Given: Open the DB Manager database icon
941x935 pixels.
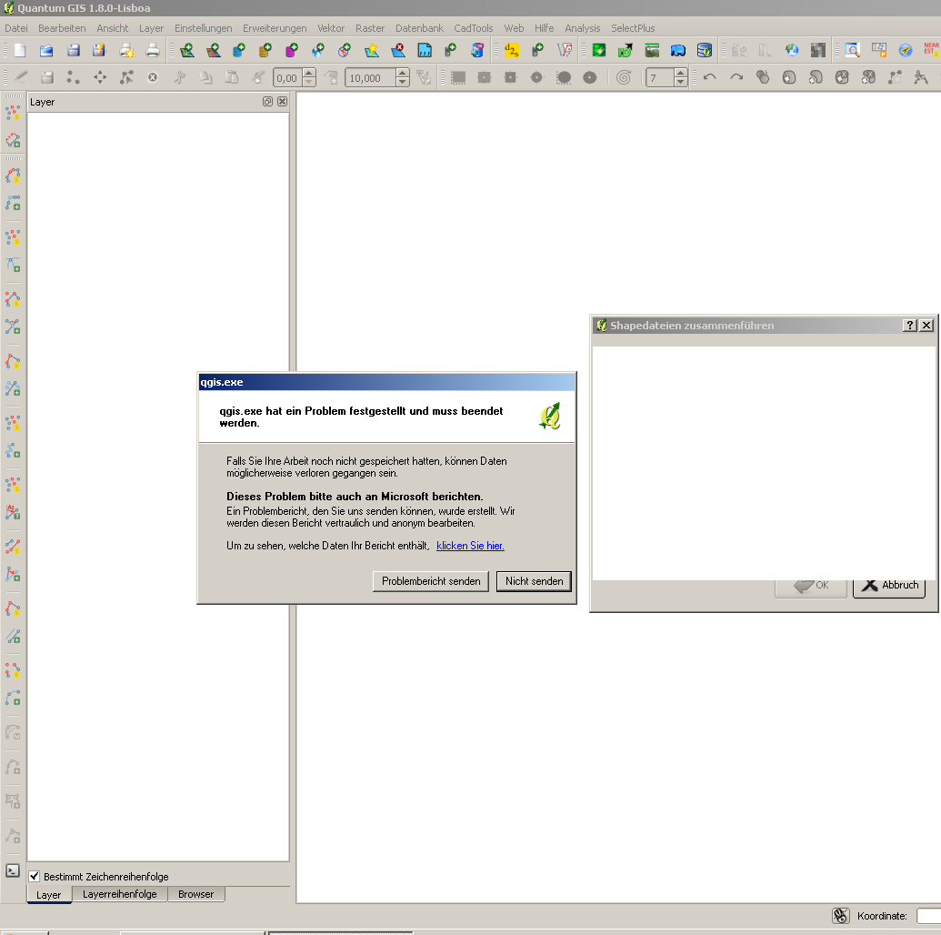Looking at the screenshot, I should pyautogui.click(x=704, y=50).
